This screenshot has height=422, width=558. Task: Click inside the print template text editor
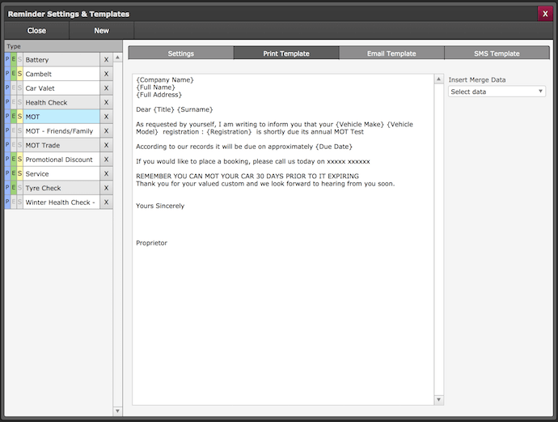283,308
